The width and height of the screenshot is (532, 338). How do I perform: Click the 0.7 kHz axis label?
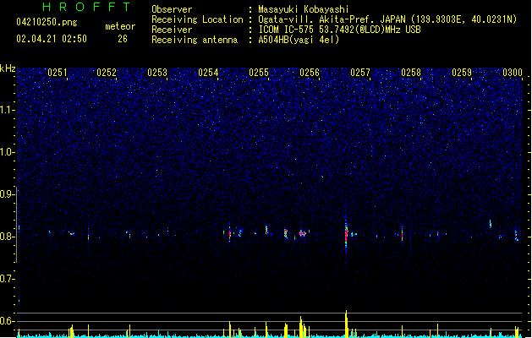[x=7, y=279]
